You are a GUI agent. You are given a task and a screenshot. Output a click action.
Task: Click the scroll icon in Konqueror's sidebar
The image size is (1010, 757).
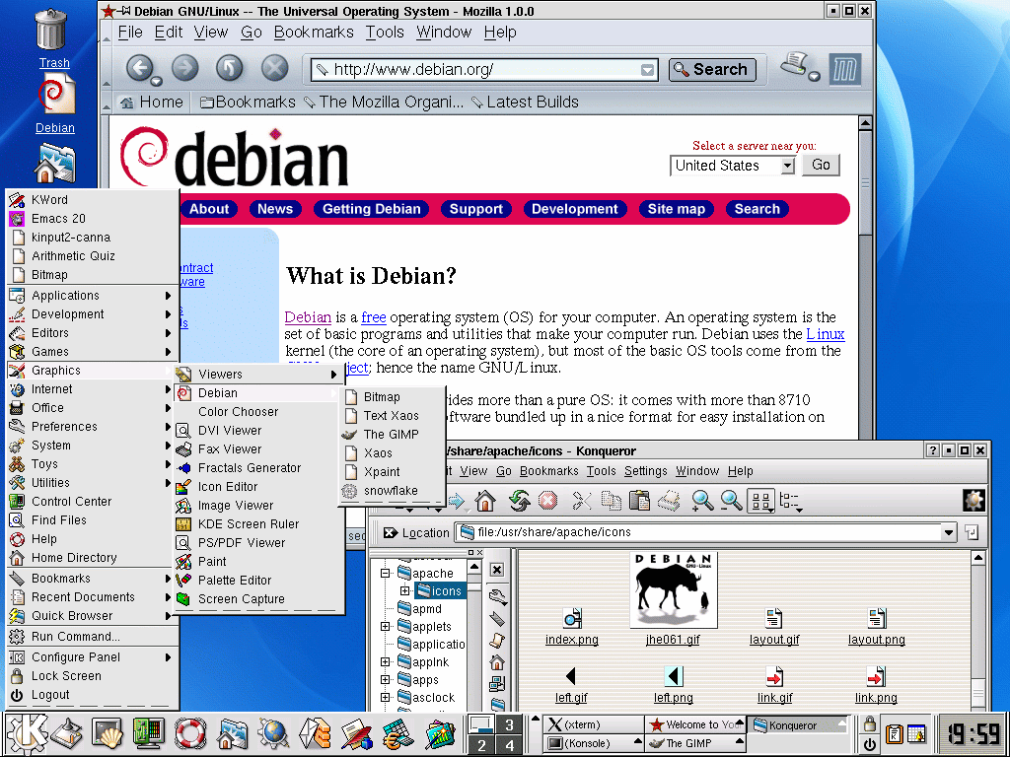(x=497, y=641)
